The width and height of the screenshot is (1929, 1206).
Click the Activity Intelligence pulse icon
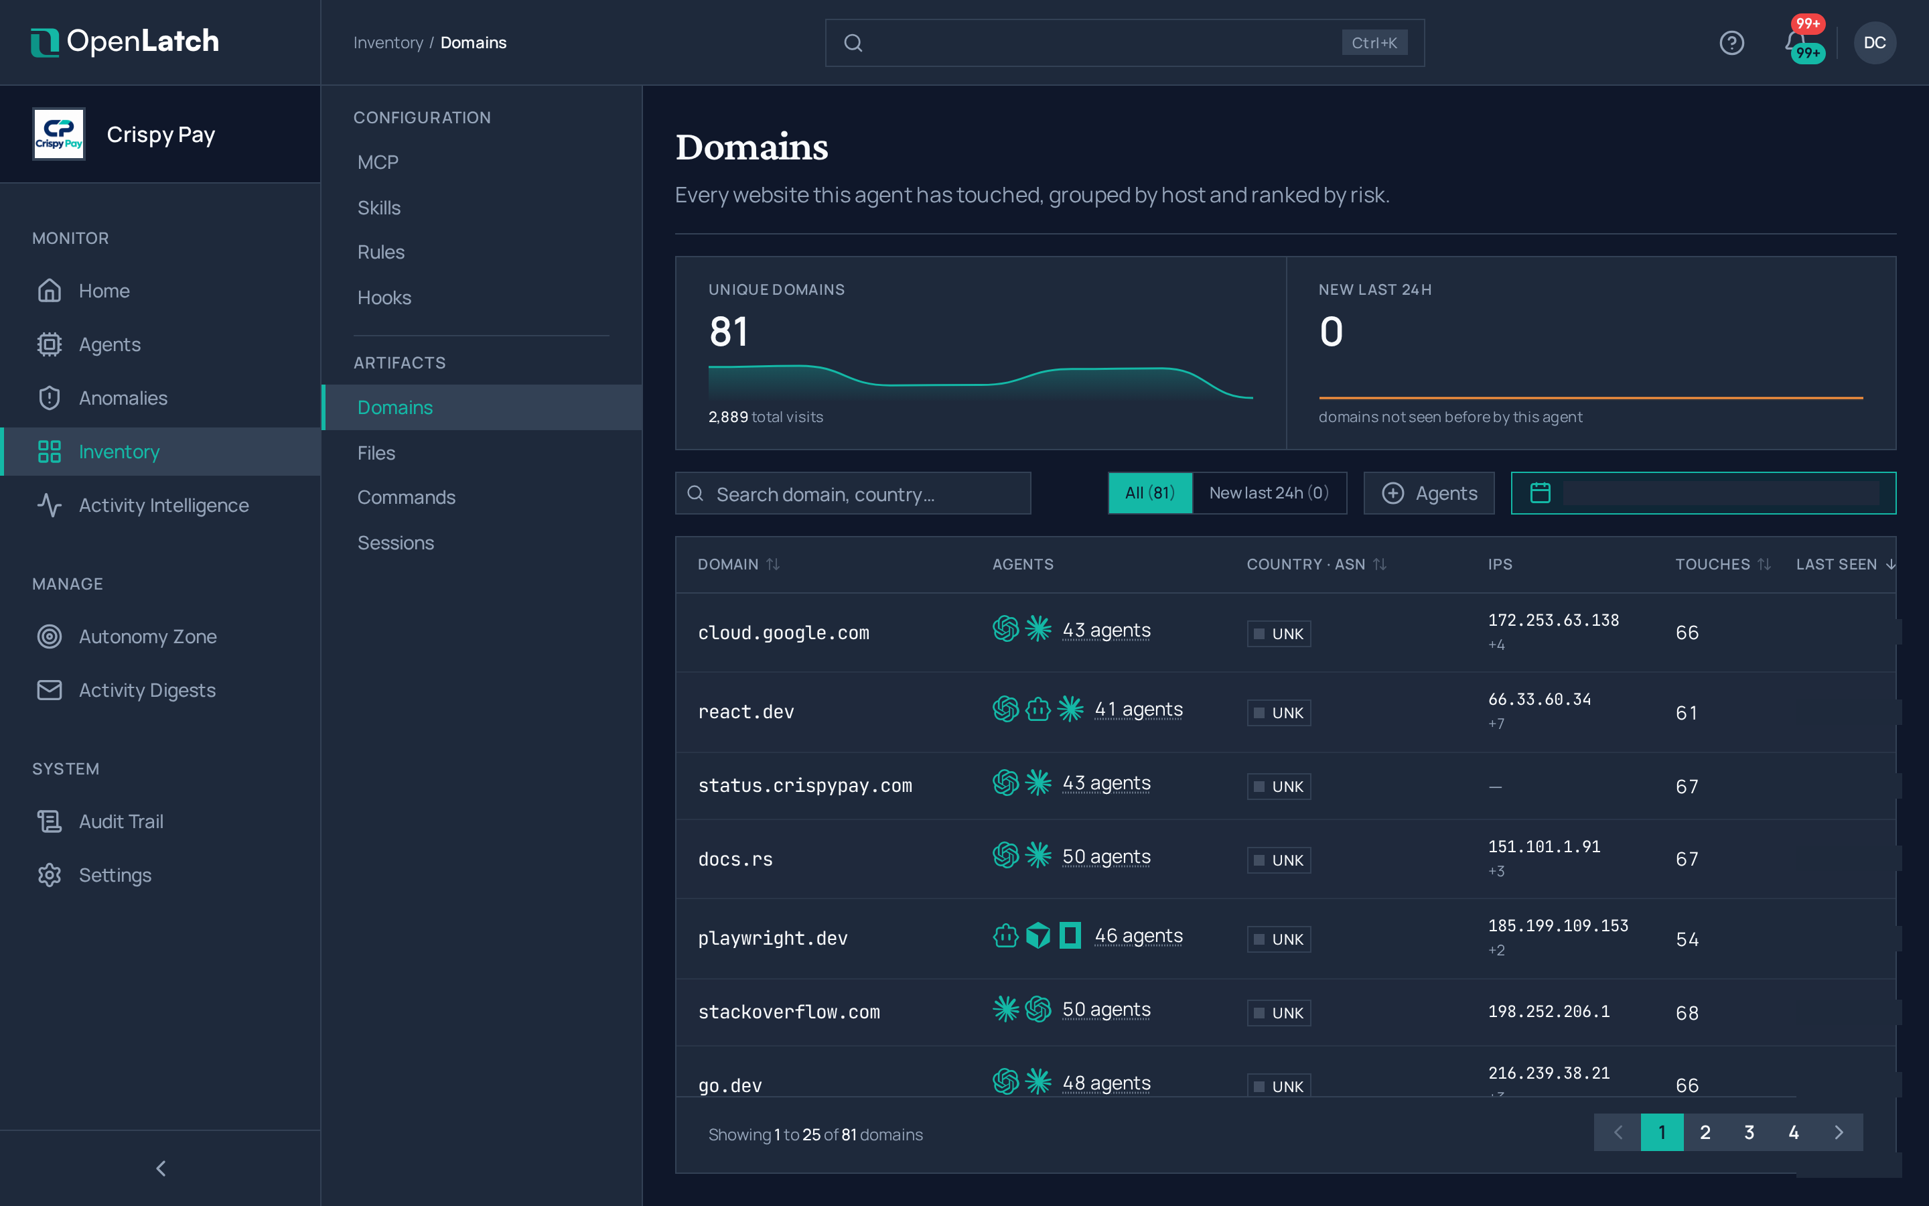click(x=50, y=505)
